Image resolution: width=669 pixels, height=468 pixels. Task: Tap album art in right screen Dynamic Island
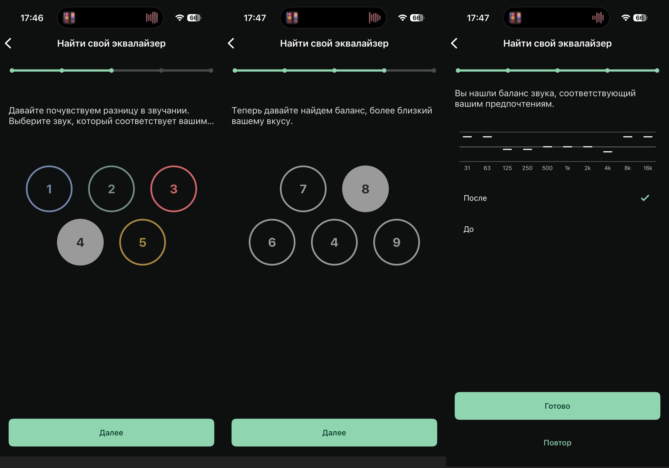[x=515, y=18]
